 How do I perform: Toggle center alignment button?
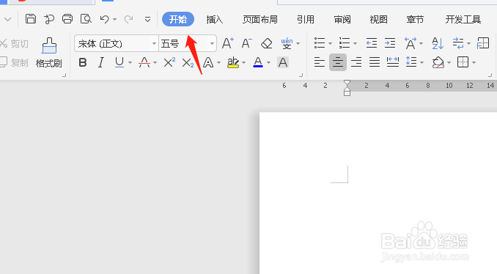coord(338,62)
